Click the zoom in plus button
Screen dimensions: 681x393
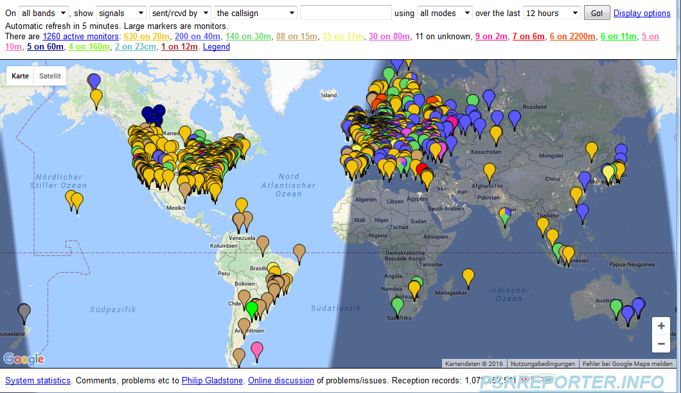click(661, 325)
